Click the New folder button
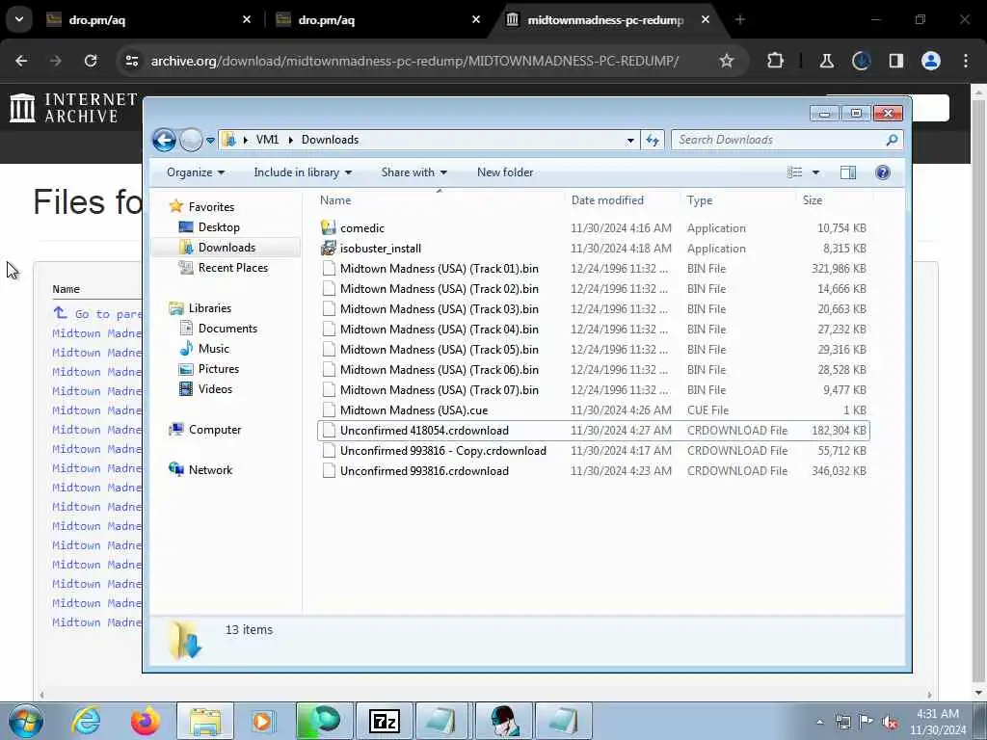 [x=505, y=172]
